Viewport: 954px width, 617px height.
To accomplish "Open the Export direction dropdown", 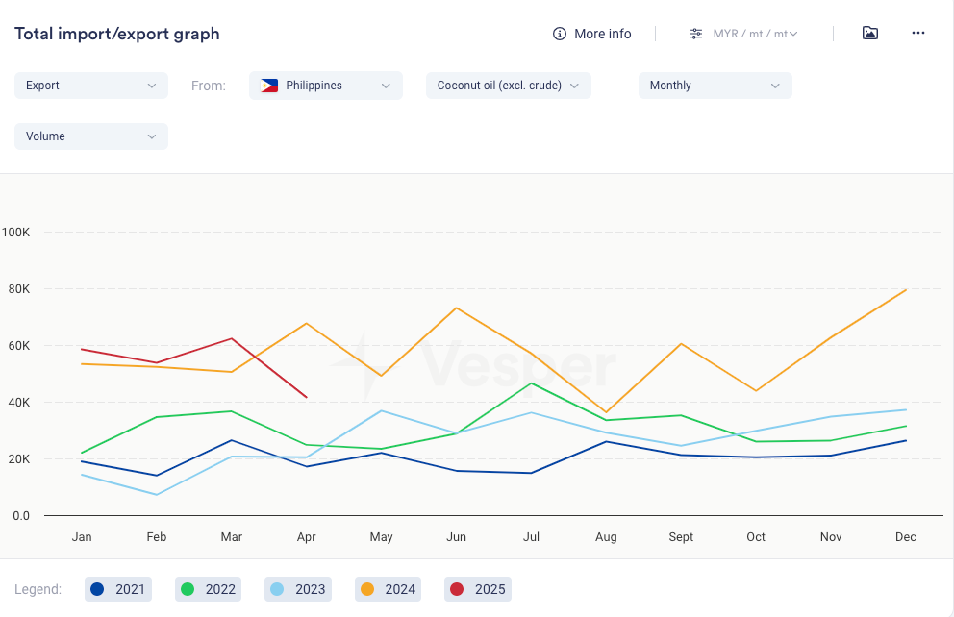I will point(91,86).
